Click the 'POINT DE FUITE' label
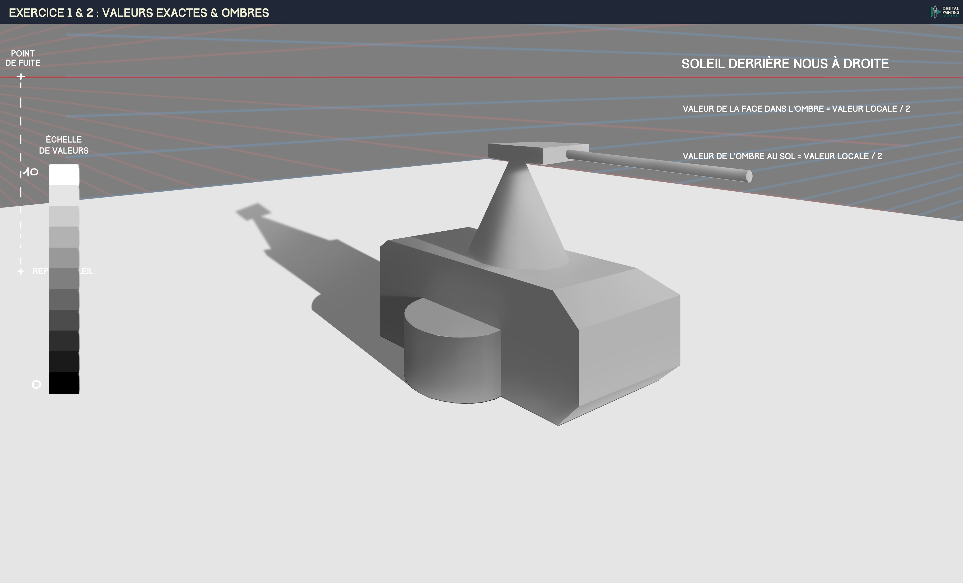Image resolution: width=963 pixels, height=583 pixels. (23, 58)
